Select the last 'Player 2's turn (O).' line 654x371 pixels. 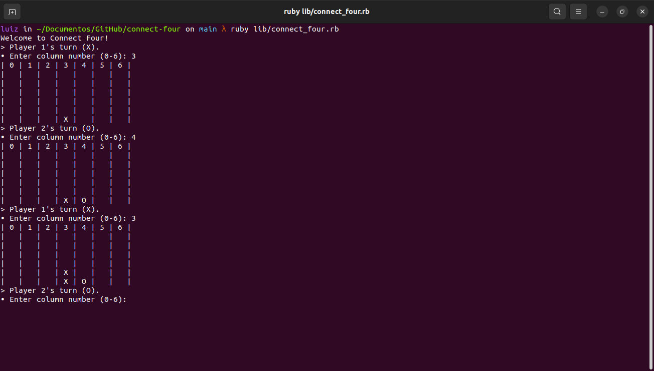[x=50, y=290]
